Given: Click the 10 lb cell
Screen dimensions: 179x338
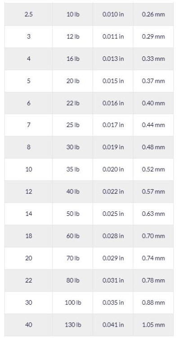Looking at the screenshot, I should (x=73, y=14).
